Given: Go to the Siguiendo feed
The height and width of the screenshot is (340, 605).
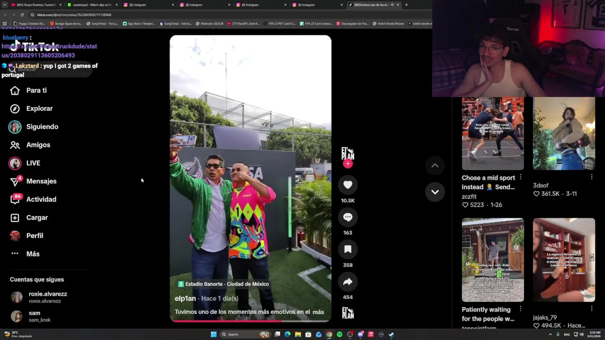Looking at the screenshot, I should 34,127.
